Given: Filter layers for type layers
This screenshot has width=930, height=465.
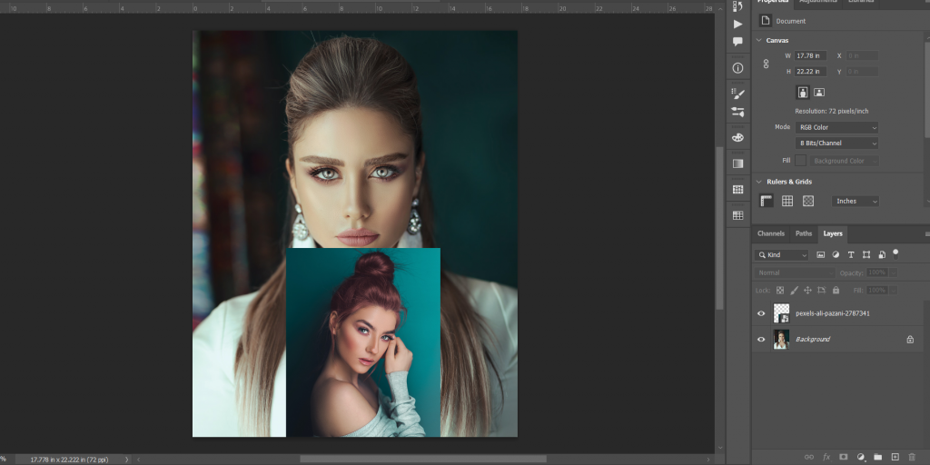Looking at the screenshot, I should [851, 255].
